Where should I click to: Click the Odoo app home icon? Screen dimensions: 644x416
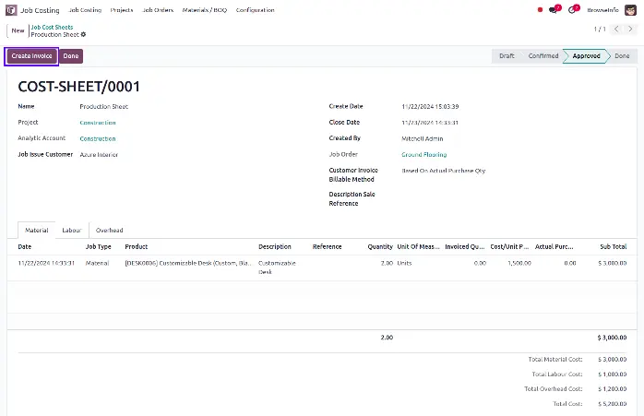pyautogui.click(x=11, y=10)
